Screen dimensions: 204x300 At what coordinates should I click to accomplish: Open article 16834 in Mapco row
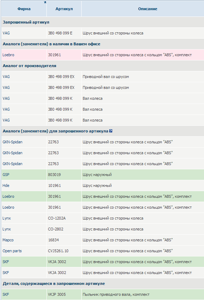click(53, 240)
